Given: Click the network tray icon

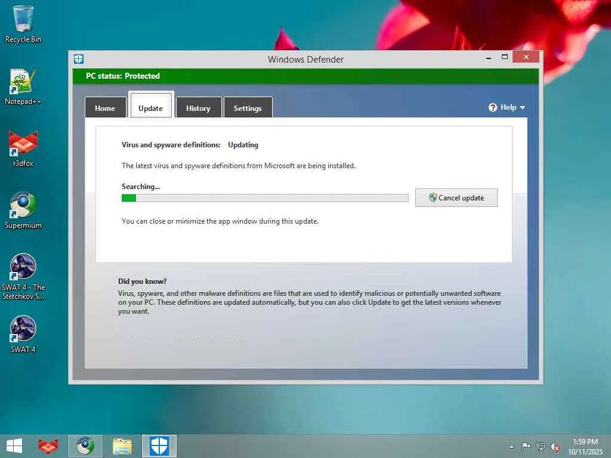Looking at the screenshot, I should [x=541, y=446].
